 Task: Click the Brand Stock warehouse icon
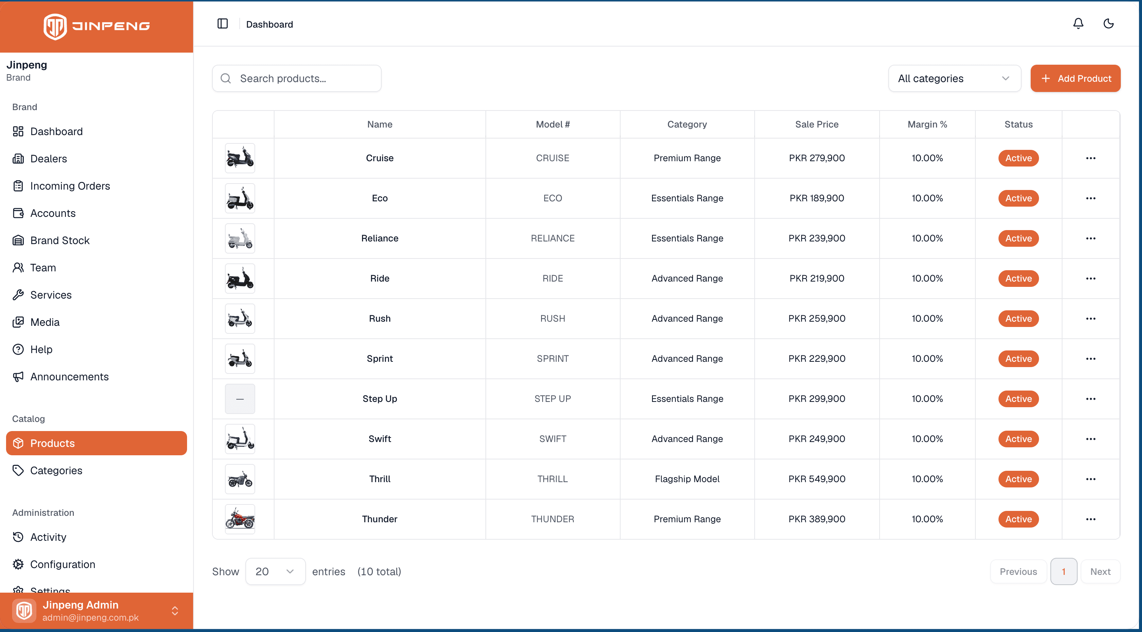(x=18, y=241)
